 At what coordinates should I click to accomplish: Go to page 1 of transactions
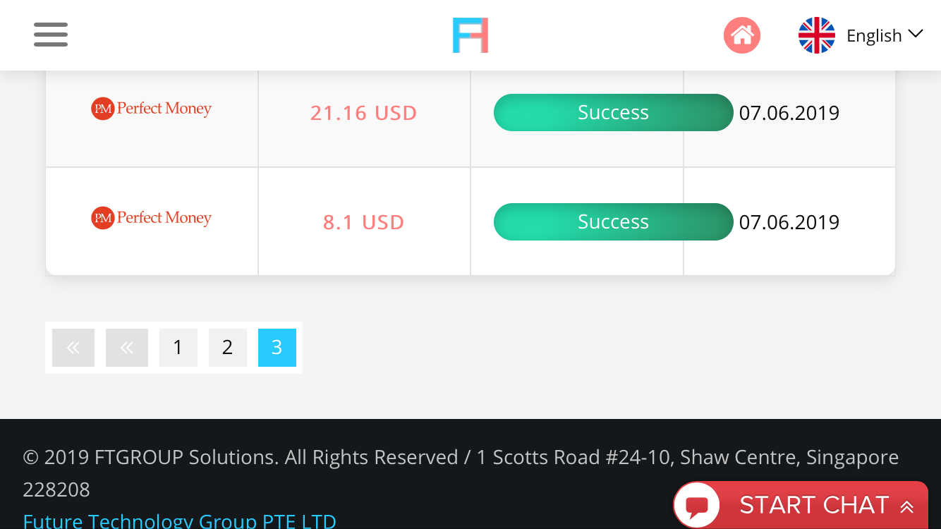[178, 348]
